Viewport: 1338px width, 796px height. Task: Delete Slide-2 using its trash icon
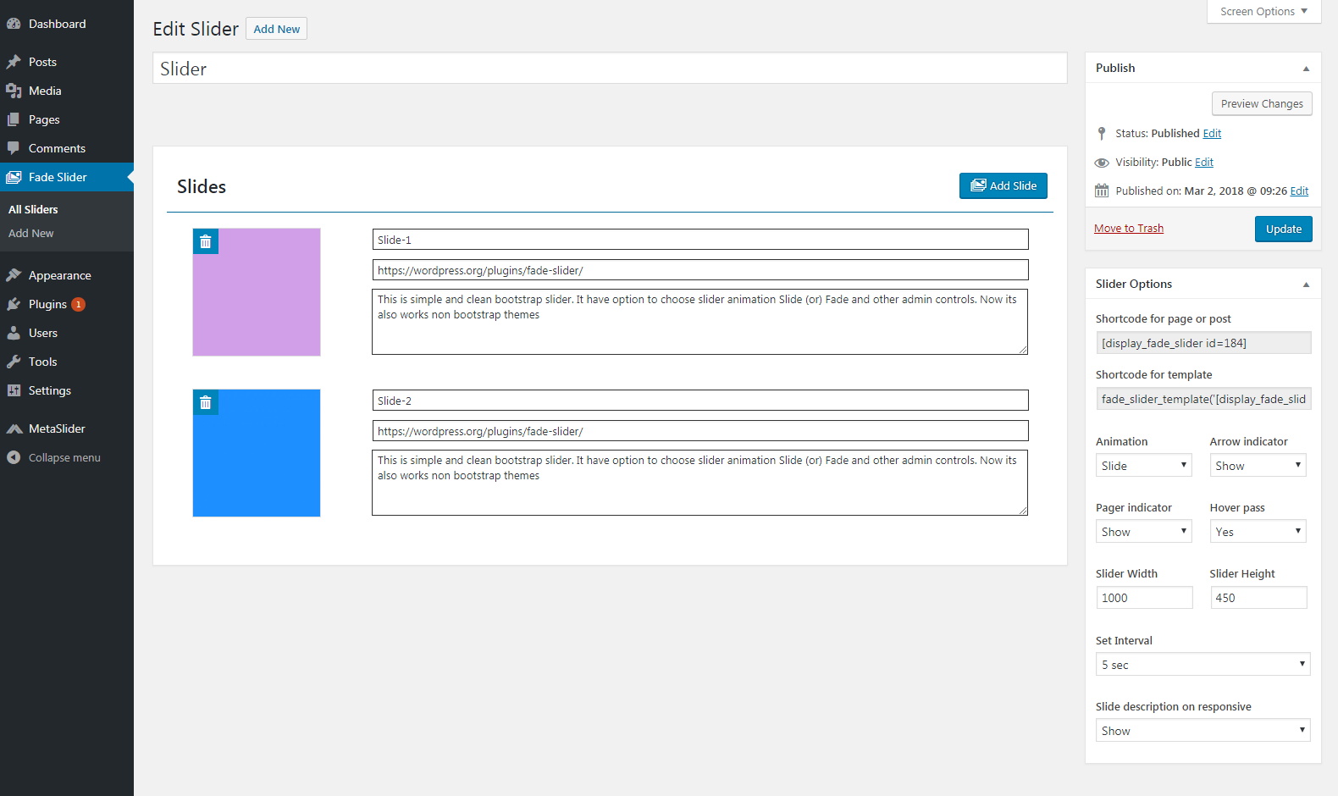point(205,402)
